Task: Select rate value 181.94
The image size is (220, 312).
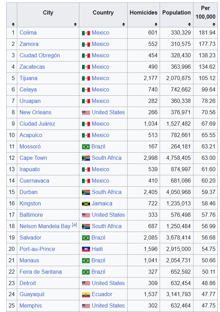Action: pos(207,33)
